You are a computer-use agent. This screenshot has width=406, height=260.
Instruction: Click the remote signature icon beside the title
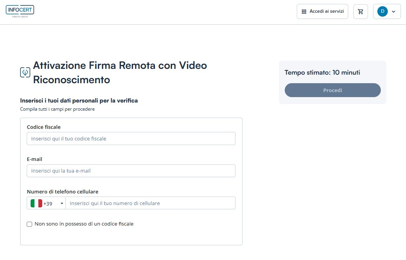tap(25, 72)
